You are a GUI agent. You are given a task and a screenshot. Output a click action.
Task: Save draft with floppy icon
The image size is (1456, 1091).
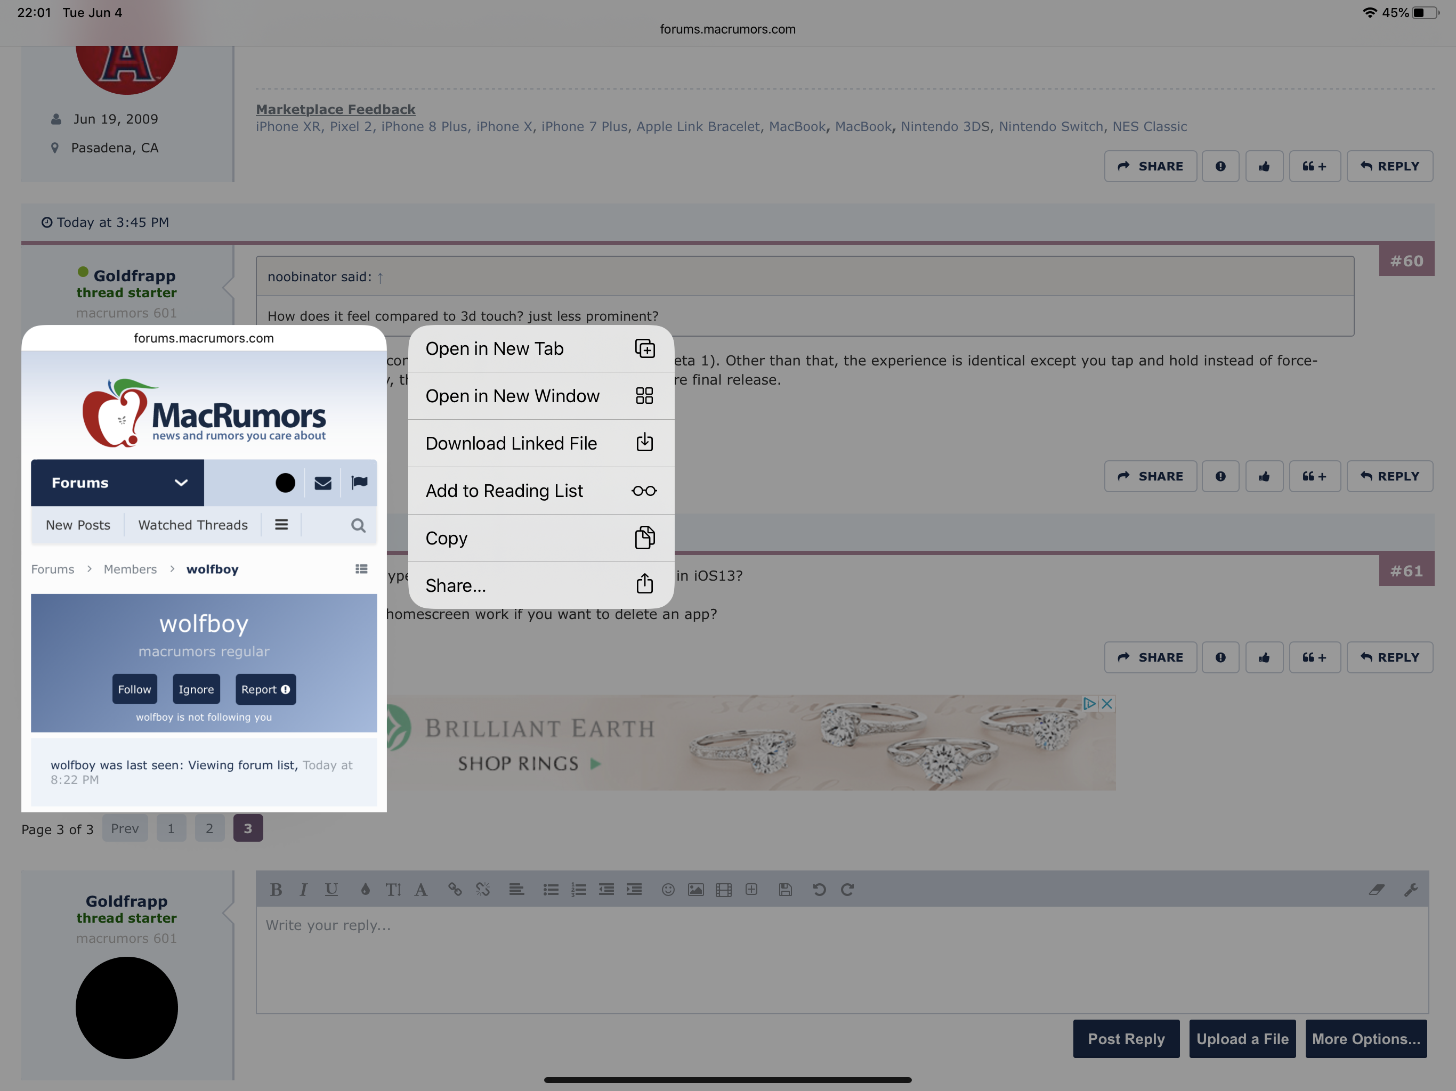[785, 890]
